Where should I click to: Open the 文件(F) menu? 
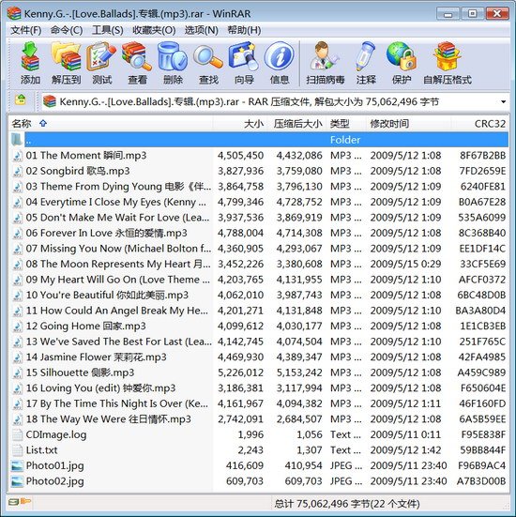point(26,30)
